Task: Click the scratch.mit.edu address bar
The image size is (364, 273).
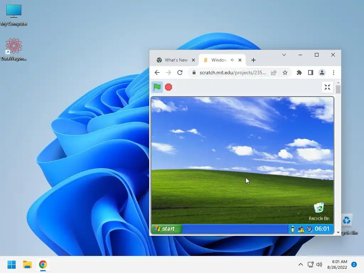Action: pyautogui.click(x=232, y=73)
